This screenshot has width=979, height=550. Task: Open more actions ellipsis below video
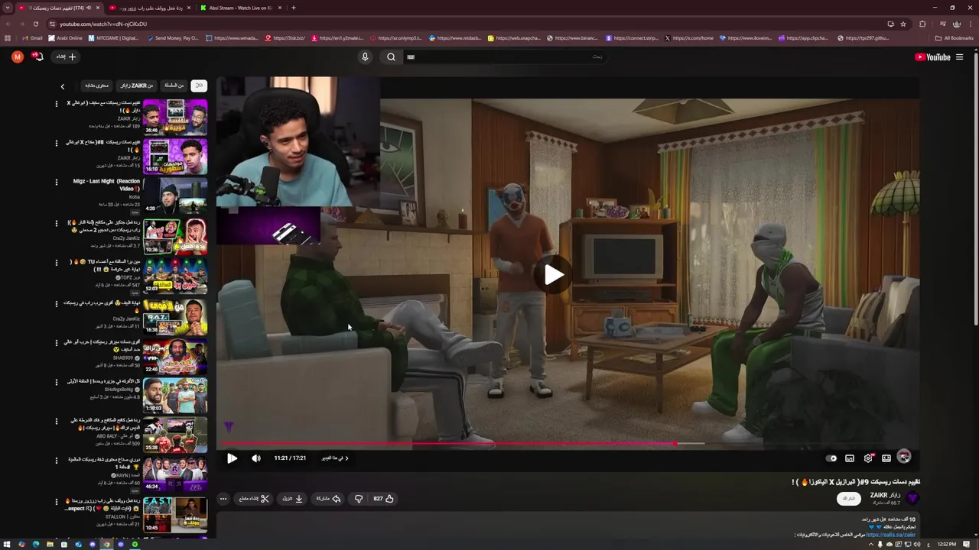pyautogui.click(x=223, y=499)
